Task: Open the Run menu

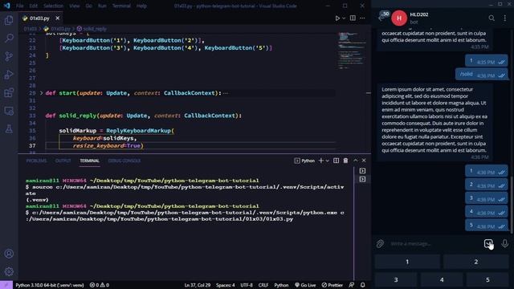Action: pyautogui.click(x=102, y=6)
